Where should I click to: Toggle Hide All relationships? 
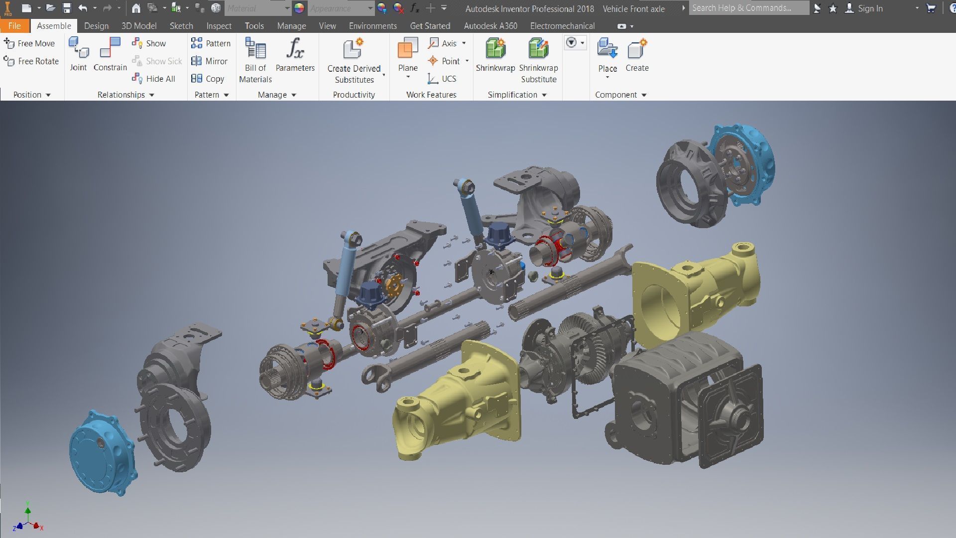pyautogui.click(x=154, y=79)
